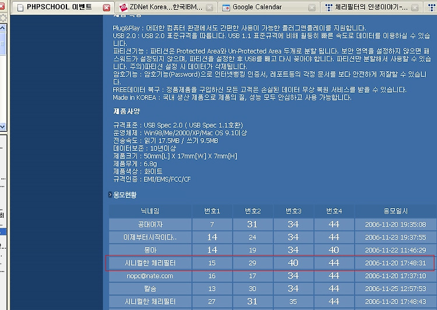
Task: Select the nickname 칼솜
Action: (x=150, y=288)
